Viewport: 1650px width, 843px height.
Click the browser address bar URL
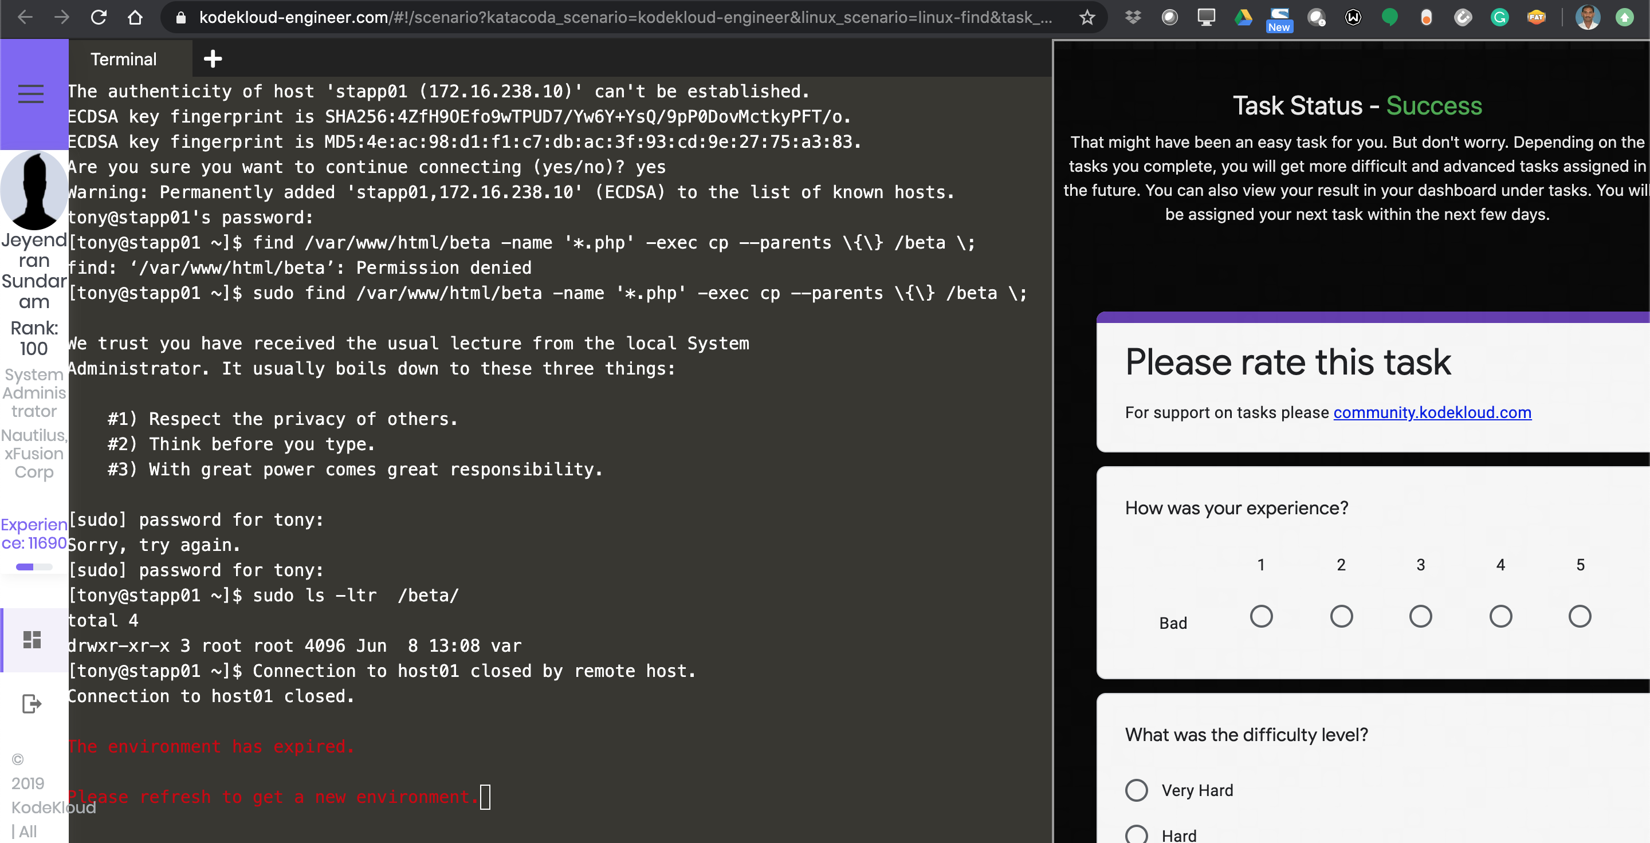[624, 17]
